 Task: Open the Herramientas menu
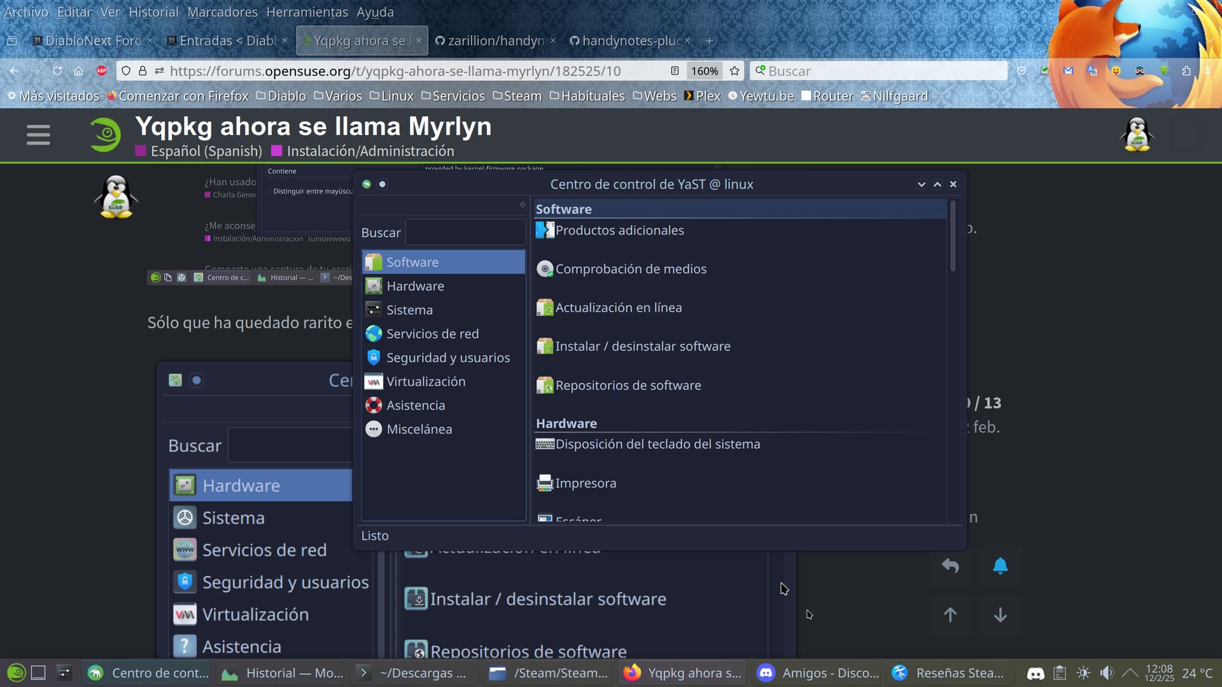pos(307,12)
